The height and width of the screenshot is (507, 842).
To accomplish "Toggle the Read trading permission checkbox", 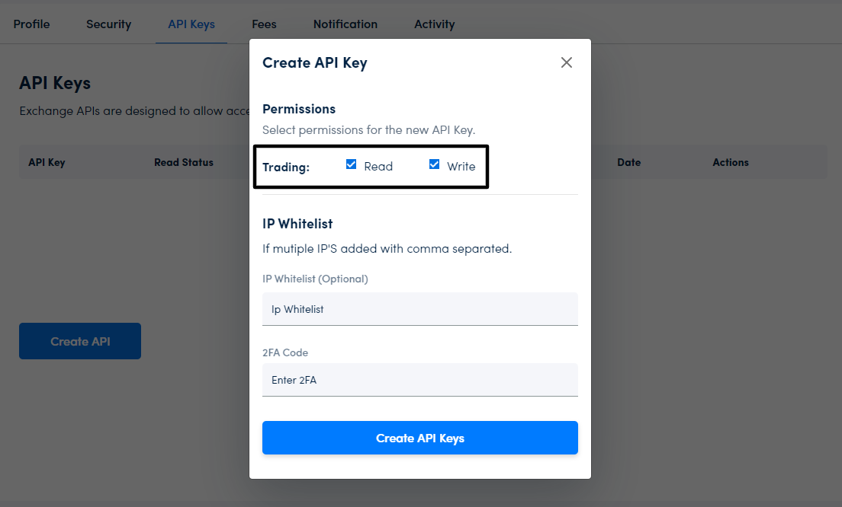I will tap(352, 164).
